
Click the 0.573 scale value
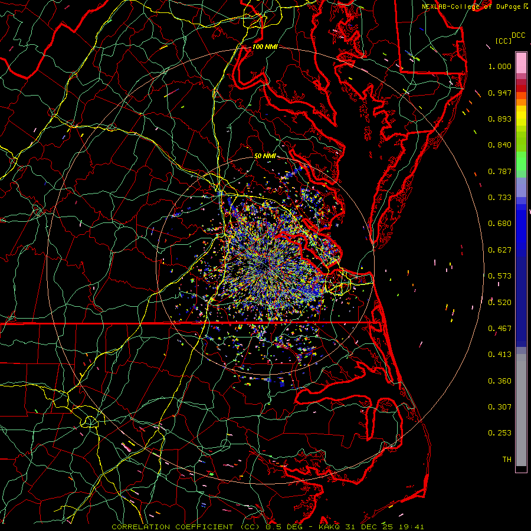coord(500,276)
